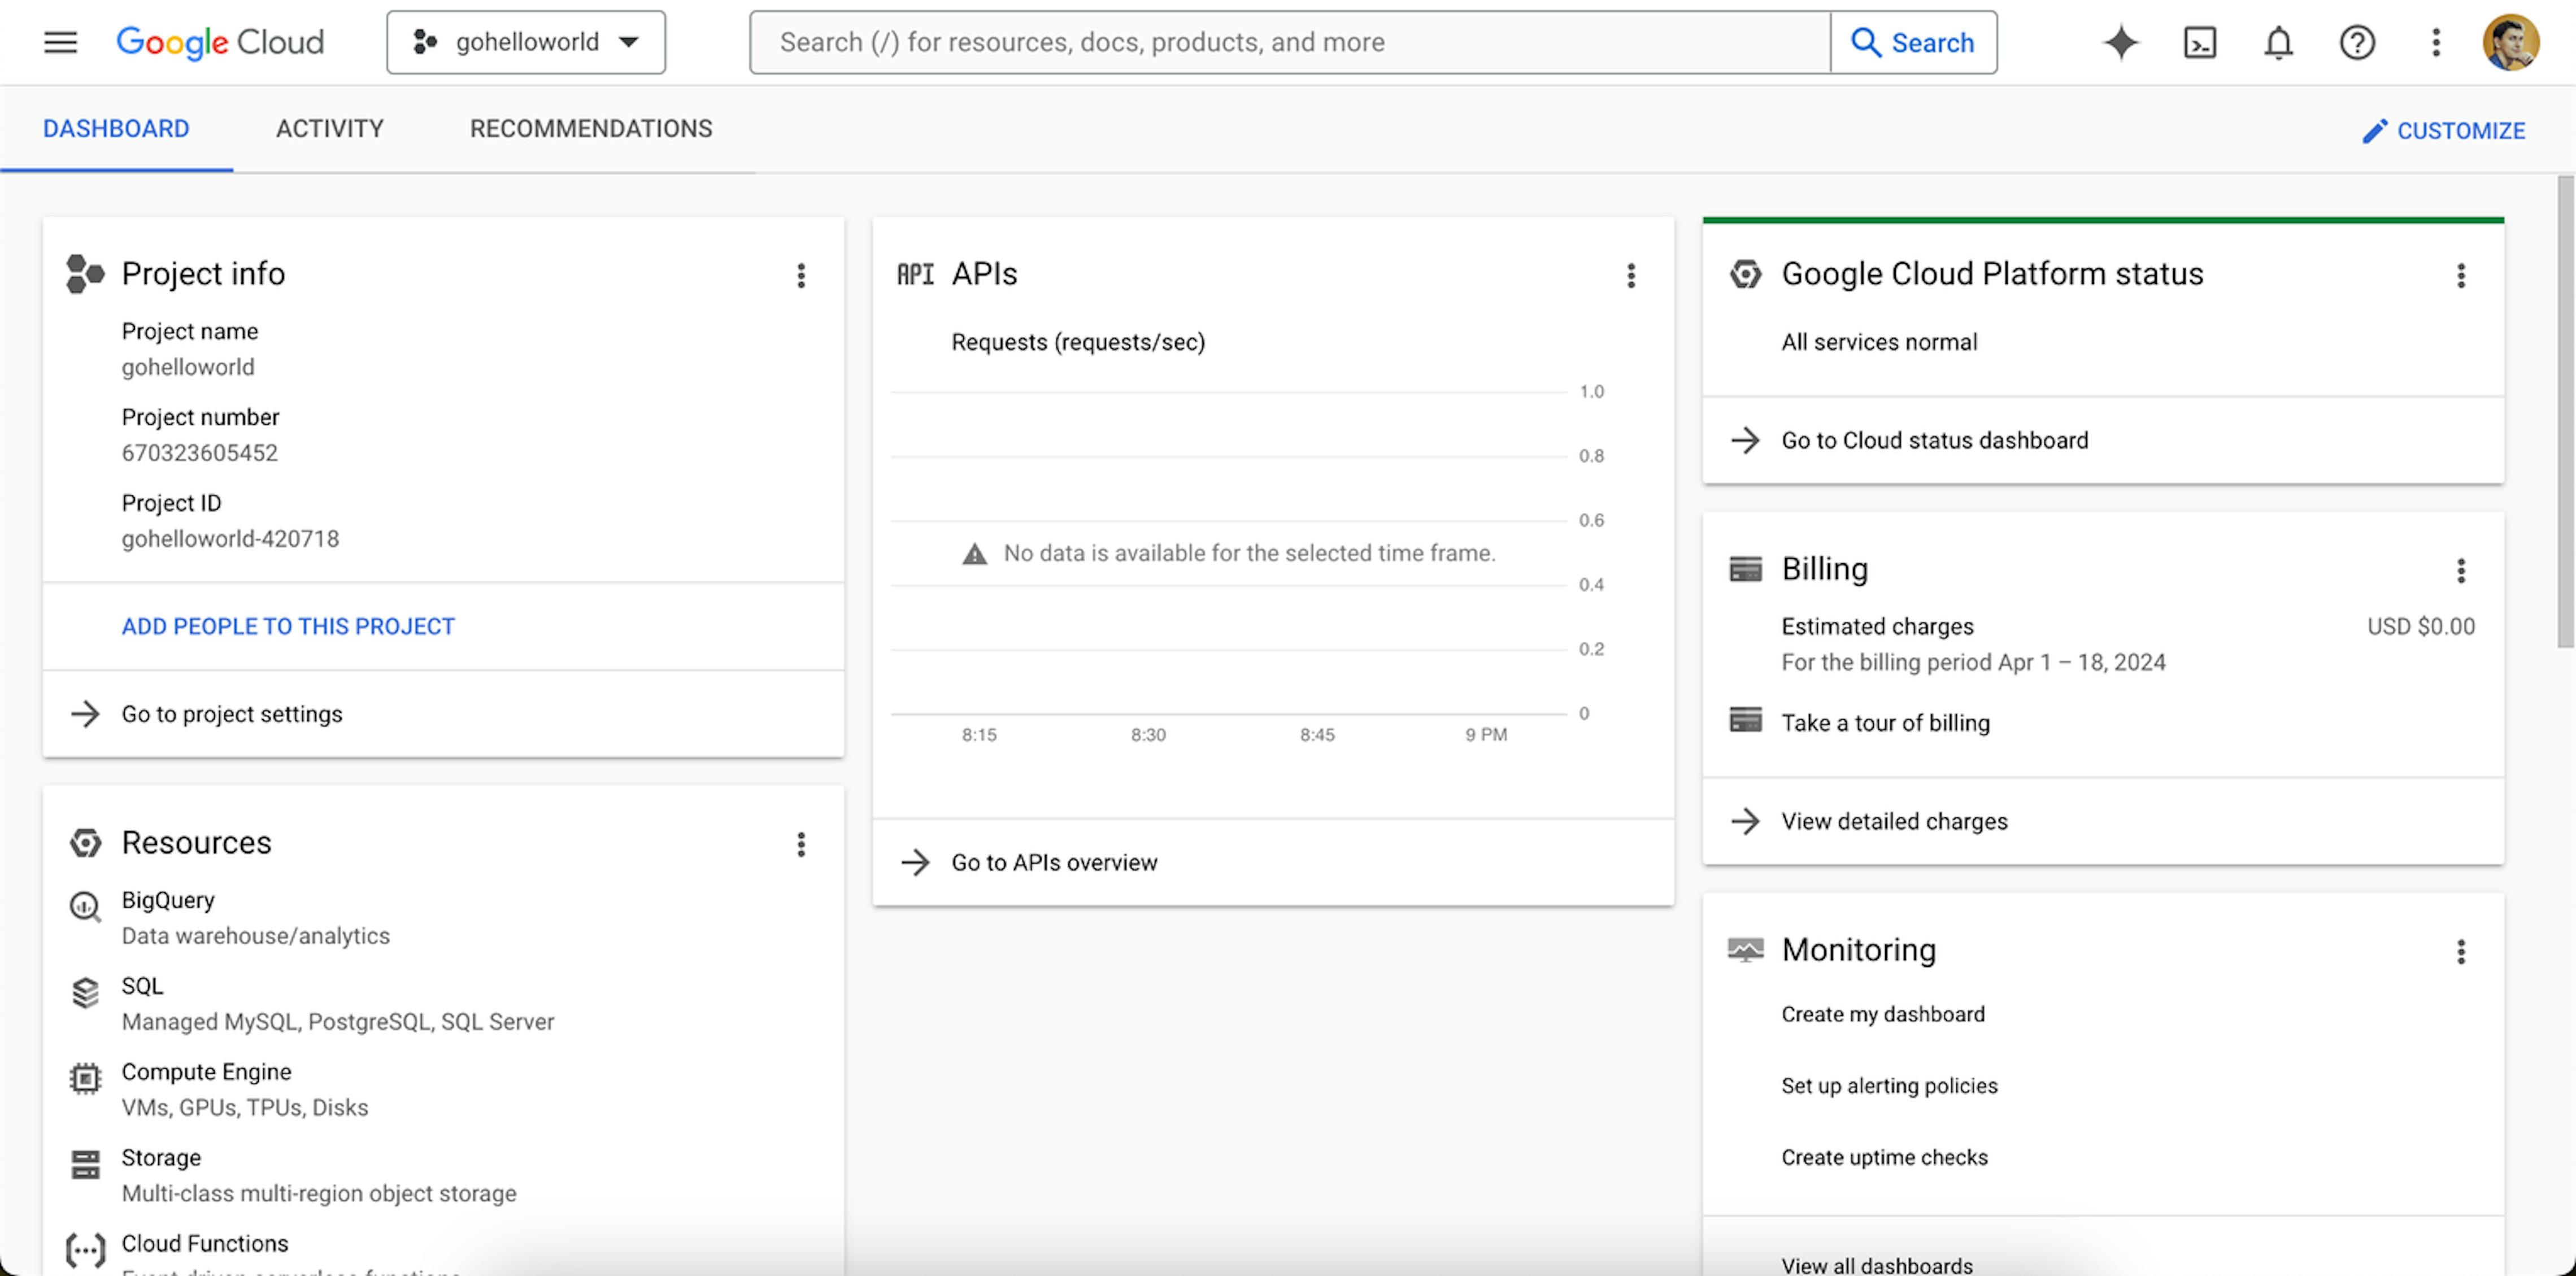The width and height of the screenshot is (2576, 1276).
Task: Open Billing card options menu
Action: [x=2461, y=570]
